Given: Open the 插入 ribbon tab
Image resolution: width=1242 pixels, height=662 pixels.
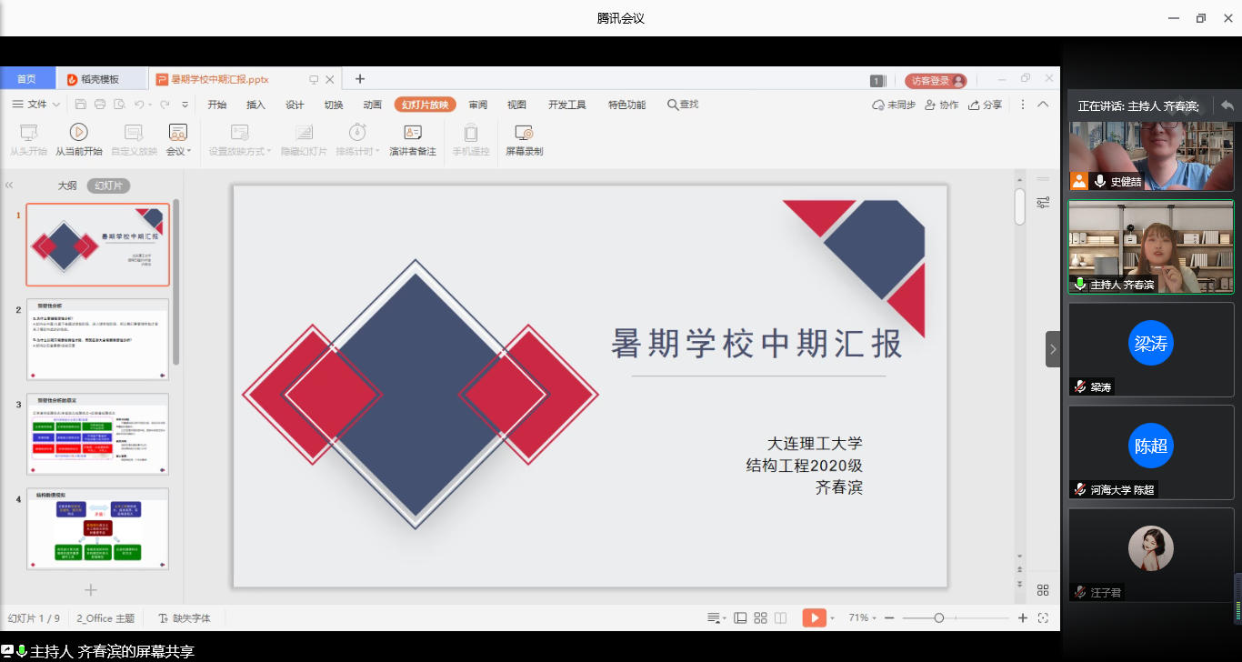Looking at the screenshot, I should pos(255,105).
